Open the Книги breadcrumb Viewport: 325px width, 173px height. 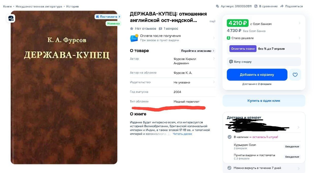[7, 6]
